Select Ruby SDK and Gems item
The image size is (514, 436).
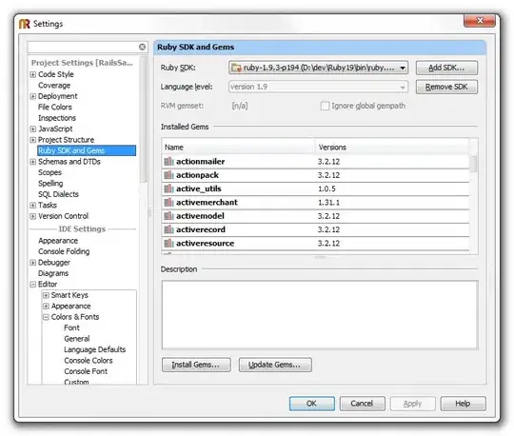point(87,150)
